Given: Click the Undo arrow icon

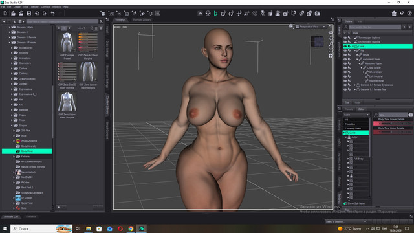Looking at the screenshot, I should click(52, 13).
